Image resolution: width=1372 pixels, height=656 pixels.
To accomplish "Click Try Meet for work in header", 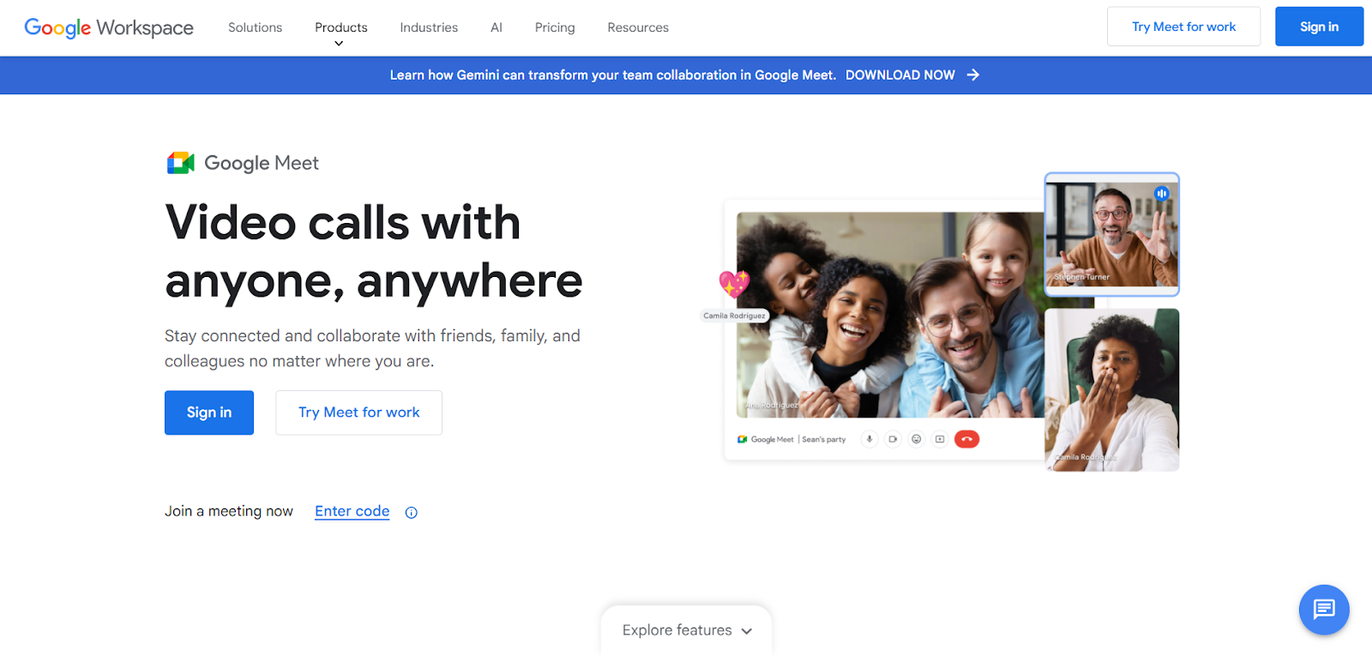I will pos(1184,27).
